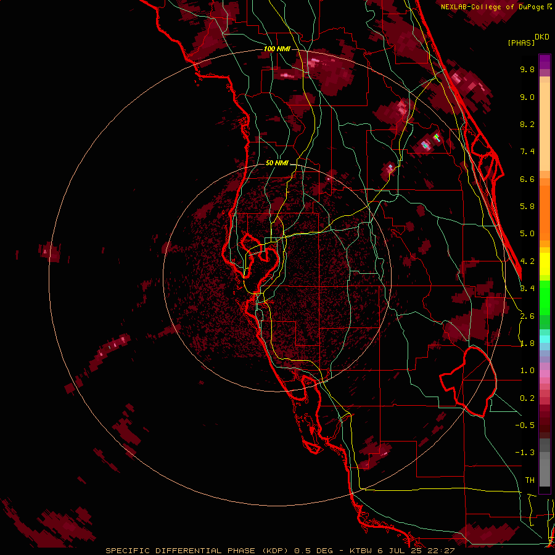
Task: Click the TH threshold label on the legend
Action: [x=530, y=480]
